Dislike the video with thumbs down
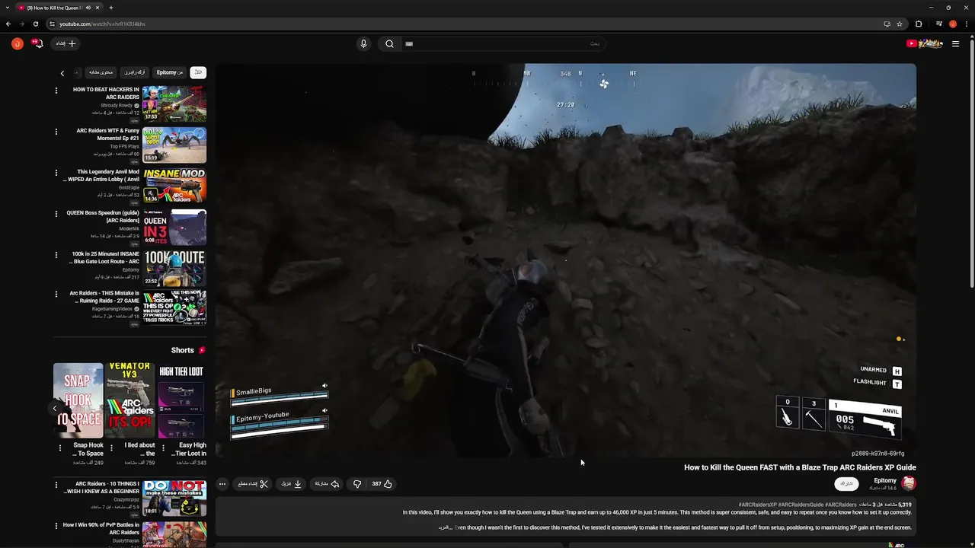Viewport: 975px width, 548px height. [356, 483]
